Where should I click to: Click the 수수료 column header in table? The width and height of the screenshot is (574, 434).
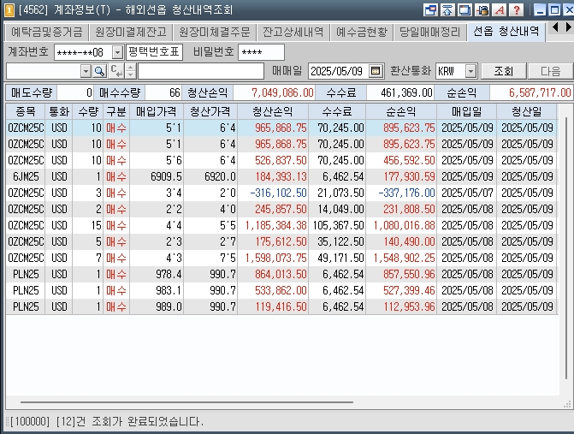[x=337, y=111]
